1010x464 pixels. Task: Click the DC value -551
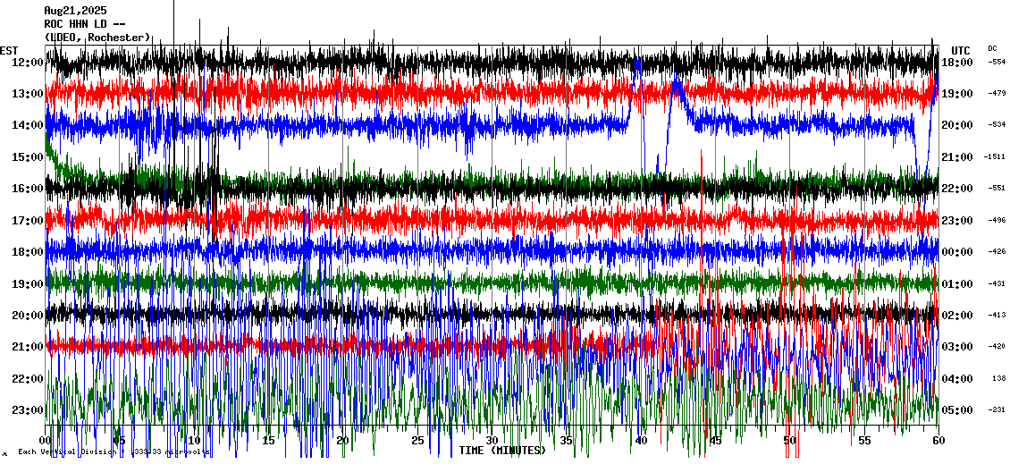(x=997, y=188)
